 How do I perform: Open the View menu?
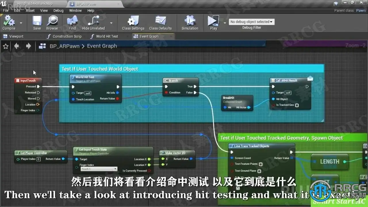(x=44, y=10)
